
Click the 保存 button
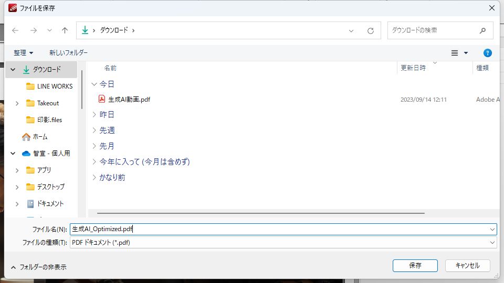415,266
